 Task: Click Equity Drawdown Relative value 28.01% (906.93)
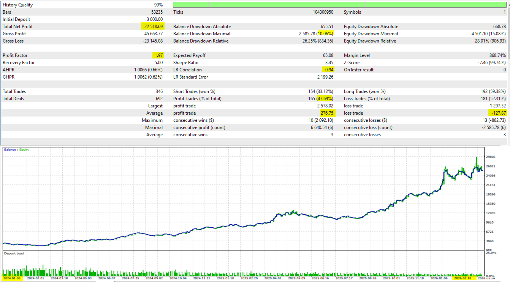[x=490, y=41]
